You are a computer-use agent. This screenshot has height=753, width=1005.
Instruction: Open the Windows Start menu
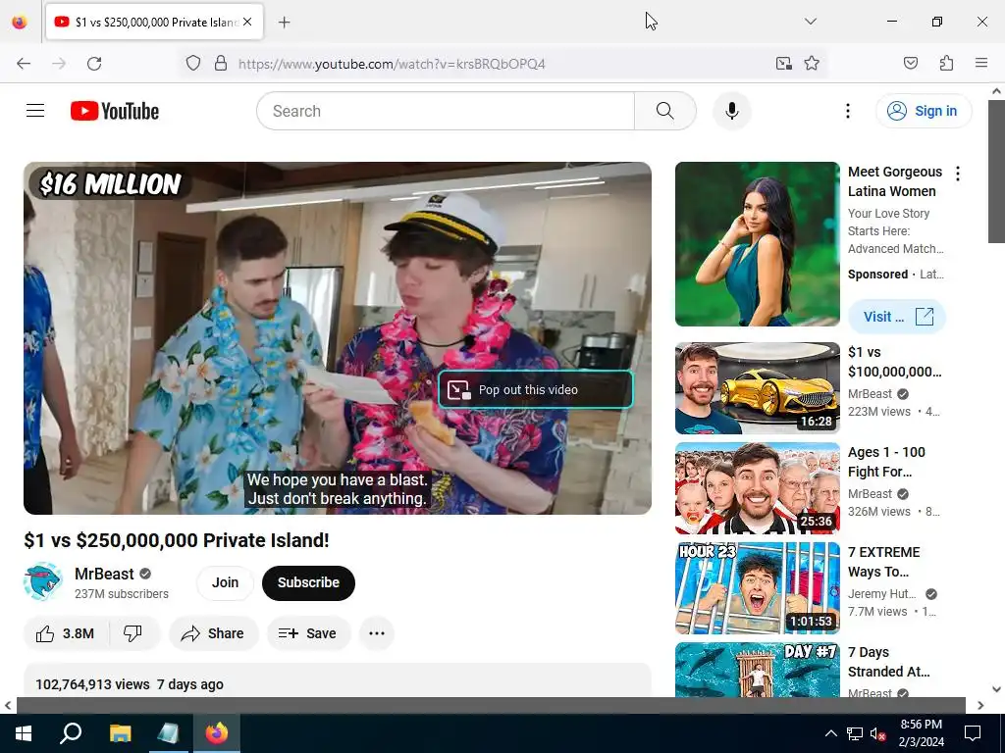click(x=24, y=733)
